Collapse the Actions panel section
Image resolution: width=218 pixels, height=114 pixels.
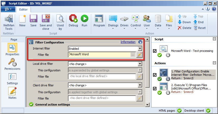pos(214,63)
